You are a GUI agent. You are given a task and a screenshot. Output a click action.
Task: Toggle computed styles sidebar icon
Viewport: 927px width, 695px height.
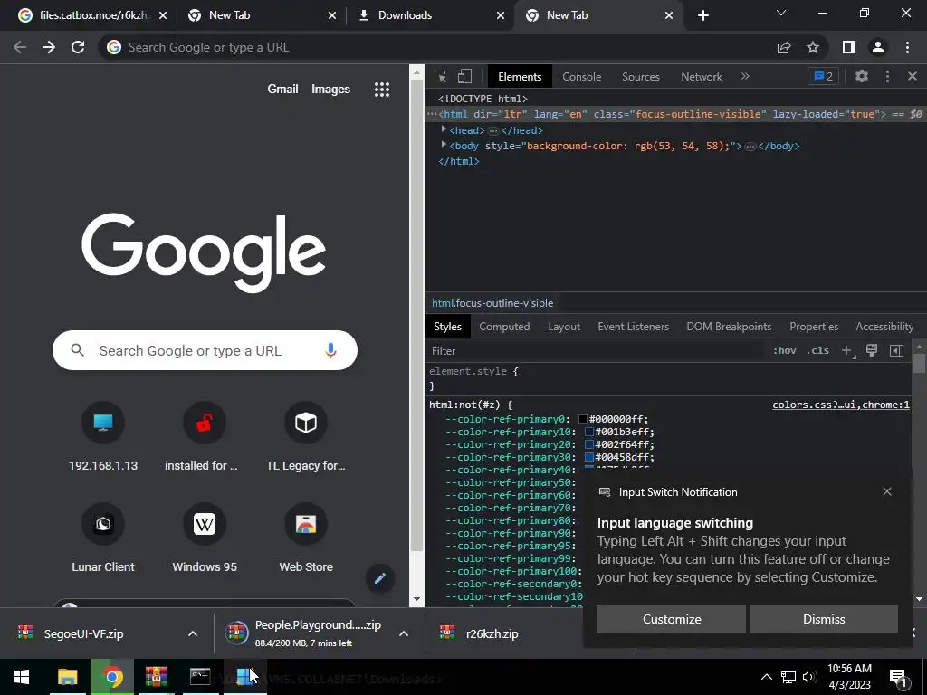[896, 350]
